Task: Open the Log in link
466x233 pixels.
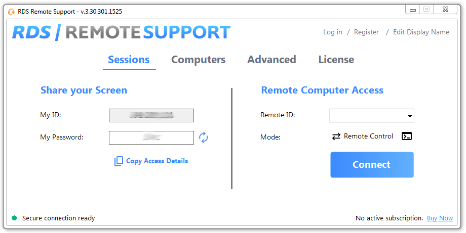Action: pos(332,32)
